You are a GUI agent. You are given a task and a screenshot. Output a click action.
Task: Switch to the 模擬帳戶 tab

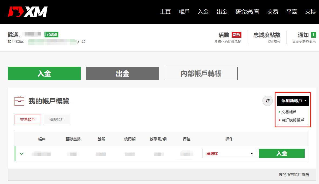pos(57,119)
